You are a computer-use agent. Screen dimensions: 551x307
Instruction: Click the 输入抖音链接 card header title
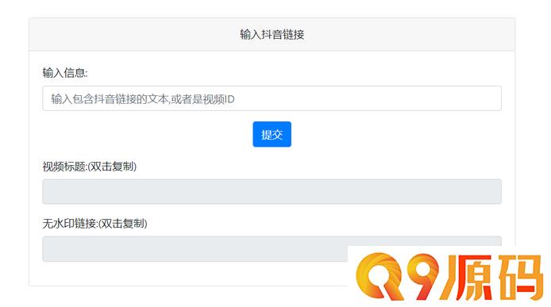pos(272,34)
